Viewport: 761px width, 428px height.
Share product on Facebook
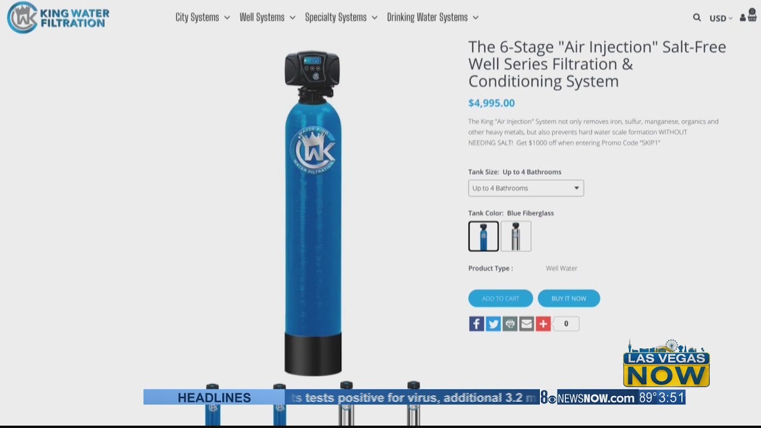click(476, 323)
